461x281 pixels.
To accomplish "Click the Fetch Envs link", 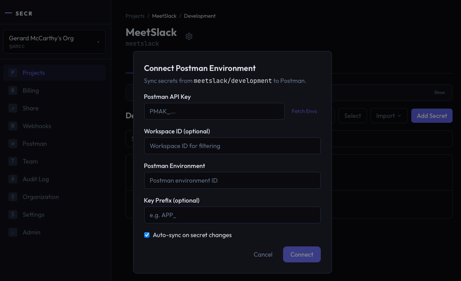I will coord(304,111).
